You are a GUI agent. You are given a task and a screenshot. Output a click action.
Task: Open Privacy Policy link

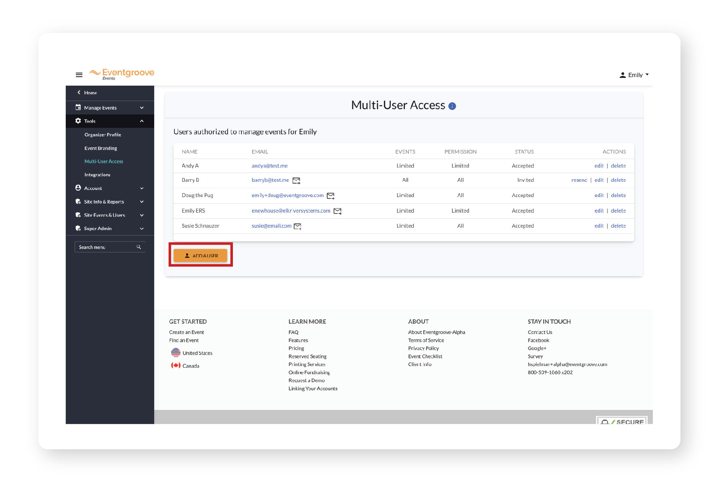(x=424, y=349)
